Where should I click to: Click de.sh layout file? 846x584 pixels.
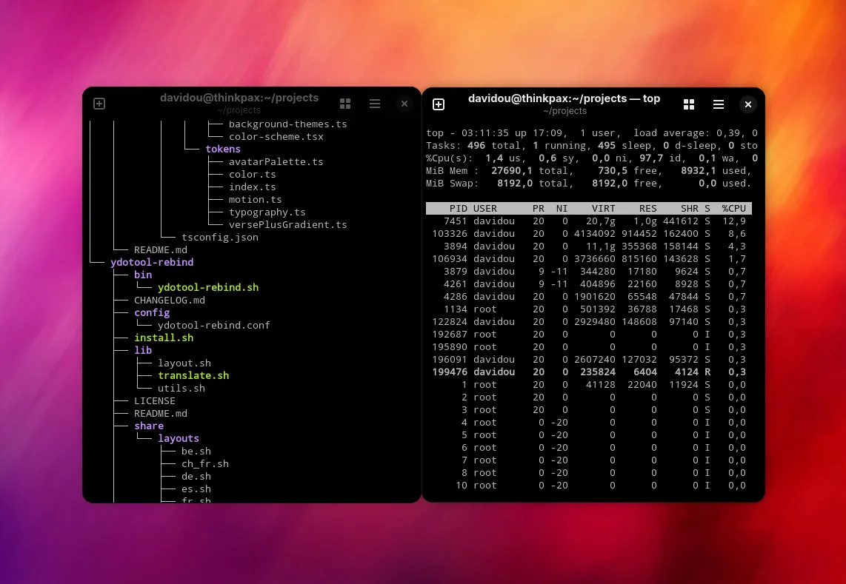[196, 476]
